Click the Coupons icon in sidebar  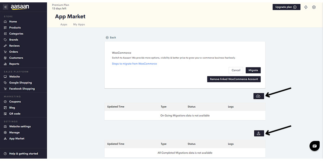[x=5, y=102]
